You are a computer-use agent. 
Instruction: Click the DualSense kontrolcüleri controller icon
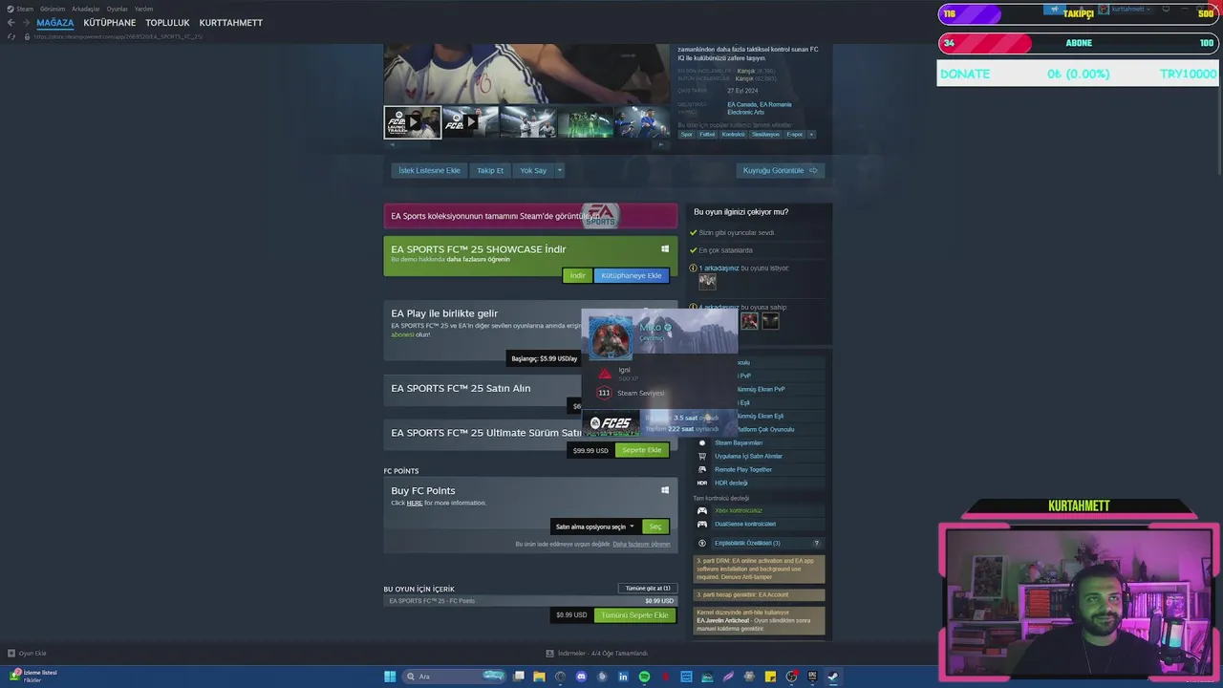[x=702, y=524]
